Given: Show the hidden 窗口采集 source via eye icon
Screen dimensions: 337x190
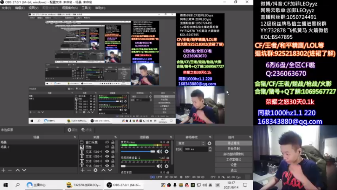Looking at the screenshot, I should pyautogui.click(x=107, y=142).
